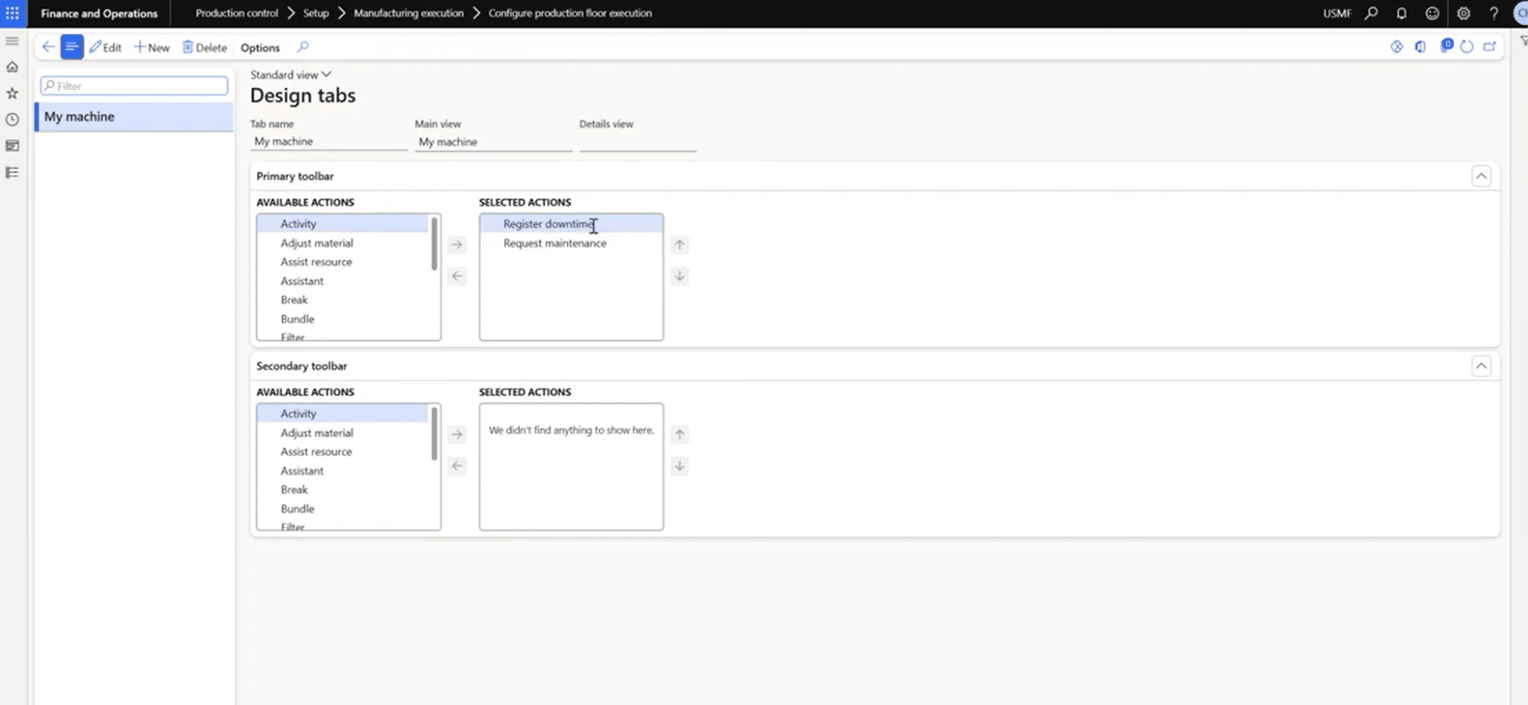Viewport: 1528px width, 705px height.
Task: Click the back arrow in the toolbar
Action: [x=48, y=47]
